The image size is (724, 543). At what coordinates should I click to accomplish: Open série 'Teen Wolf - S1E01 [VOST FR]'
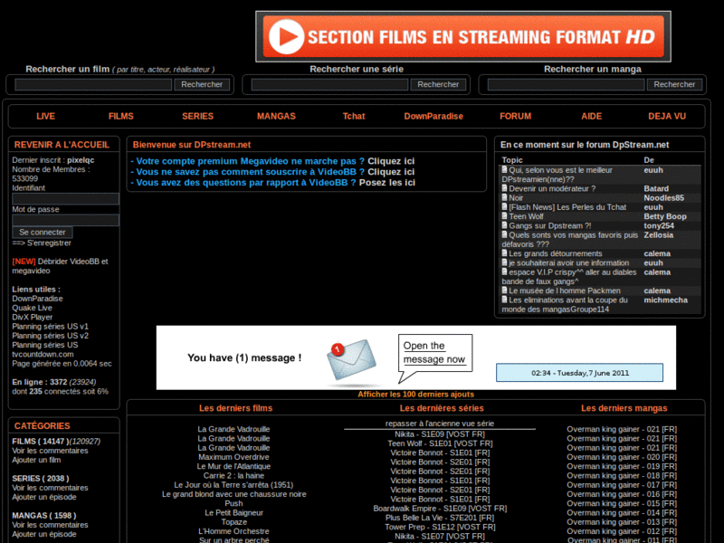(440, 443)
